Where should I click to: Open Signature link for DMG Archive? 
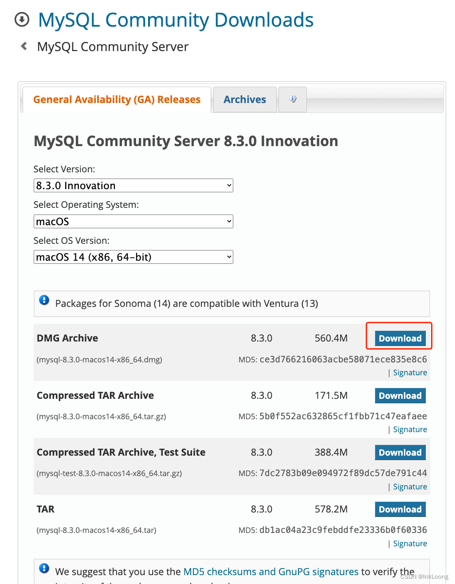[x=410, y=373]
